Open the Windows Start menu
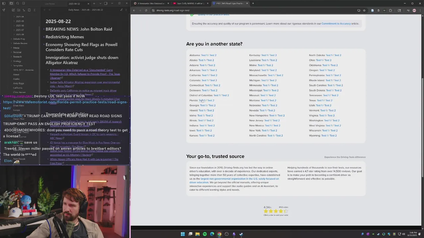 click(183, 234)
